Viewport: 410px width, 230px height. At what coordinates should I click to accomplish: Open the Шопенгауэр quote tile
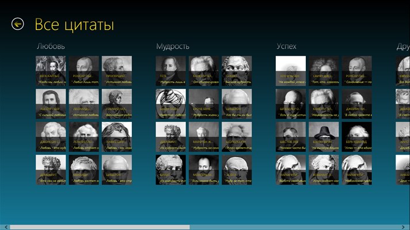(237, 137)
